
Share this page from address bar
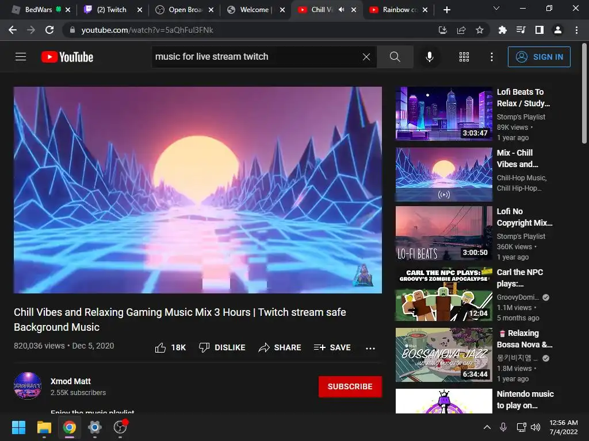click(461, 30)
